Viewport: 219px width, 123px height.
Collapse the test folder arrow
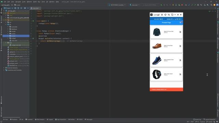point(6,43)
